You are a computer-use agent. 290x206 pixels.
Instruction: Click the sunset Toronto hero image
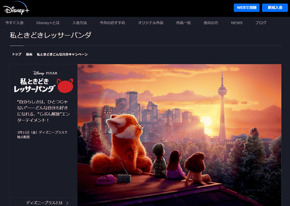(179, 135)
